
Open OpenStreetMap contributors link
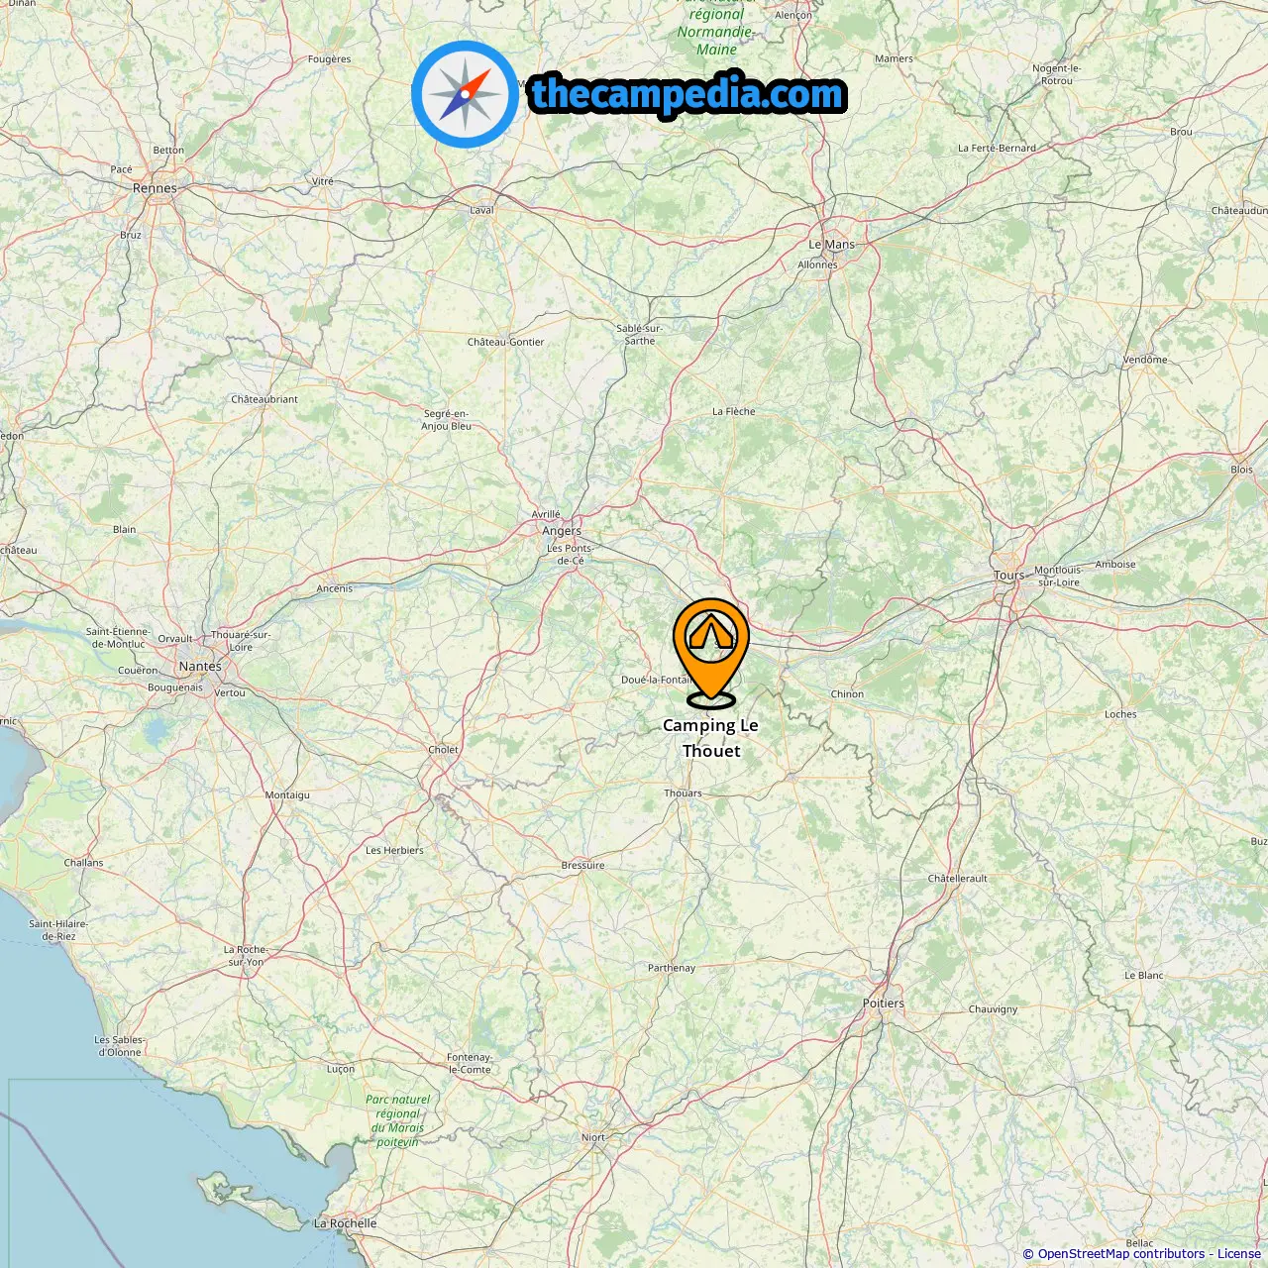pos(1120,1254)
